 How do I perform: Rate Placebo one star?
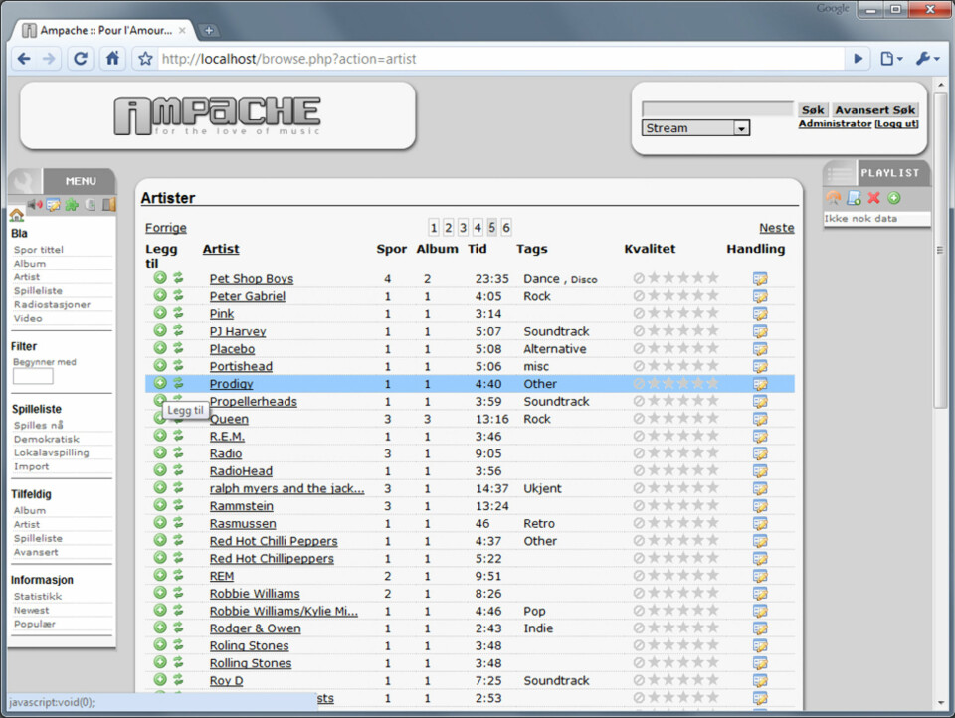pyautogui.click(x=654, y=348)
